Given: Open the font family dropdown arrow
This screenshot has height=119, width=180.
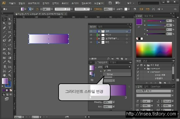Looking at the screenshot, I should (172, 91).
